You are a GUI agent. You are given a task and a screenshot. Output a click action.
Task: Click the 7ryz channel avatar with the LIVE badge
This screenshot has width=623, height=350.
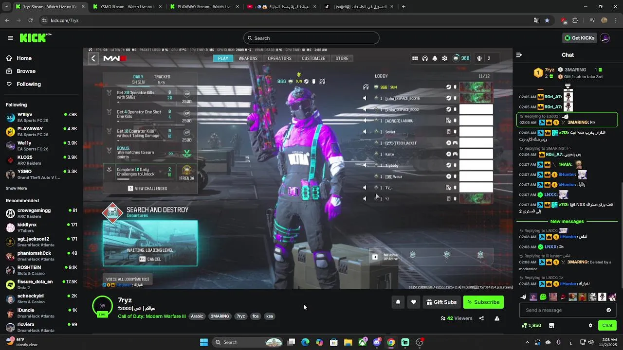pos(102,306)
